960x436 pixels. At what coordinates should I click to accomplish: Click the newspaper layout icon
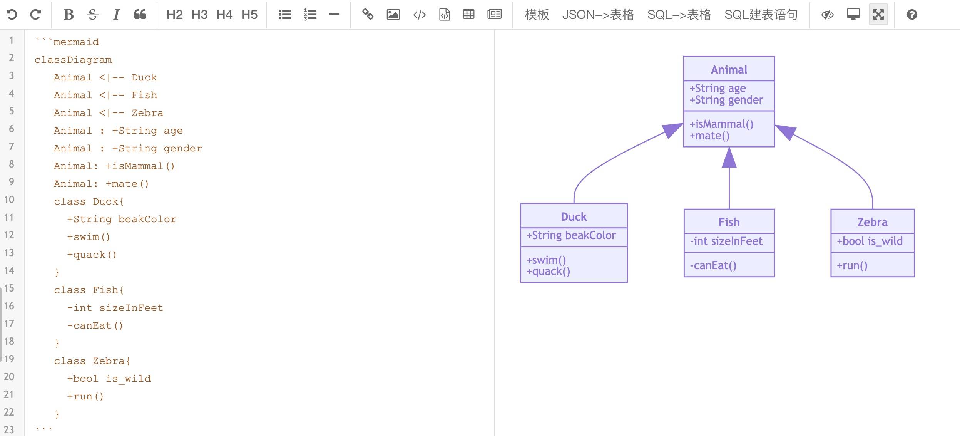[x=494, y=15]
